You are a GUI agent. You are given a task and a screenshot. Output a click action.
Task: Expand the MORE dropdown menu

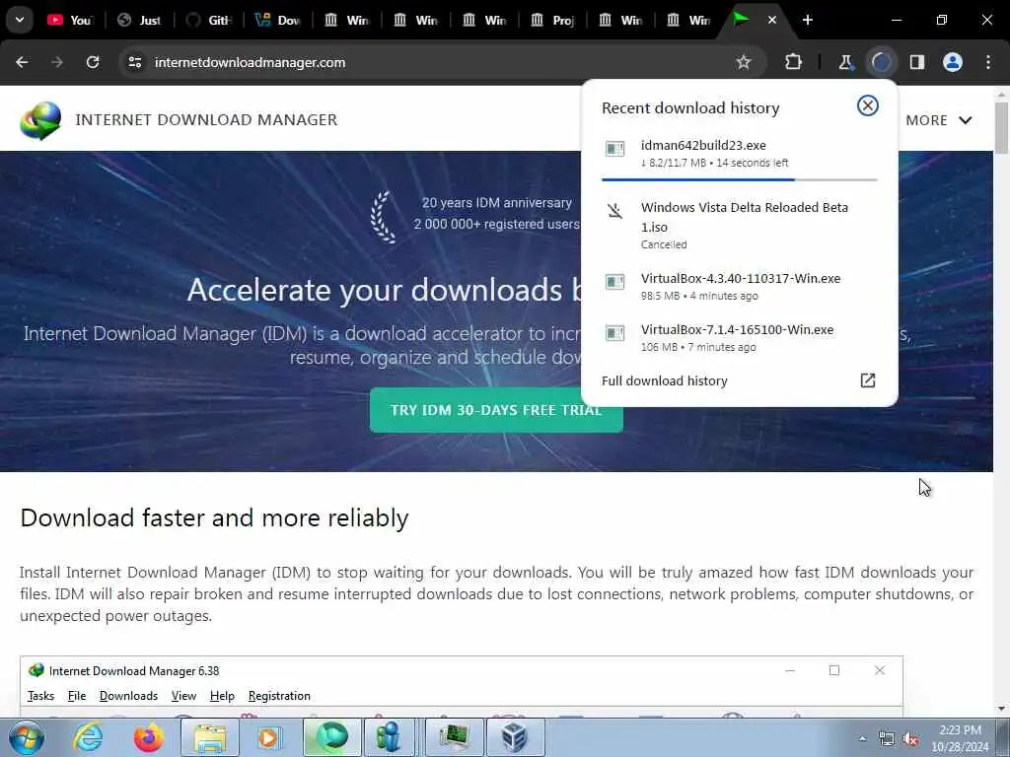939,120
